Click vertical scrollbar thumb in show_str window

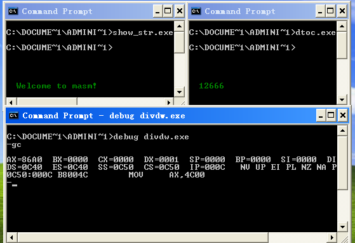pyautogui.click(x=179, y=42)
